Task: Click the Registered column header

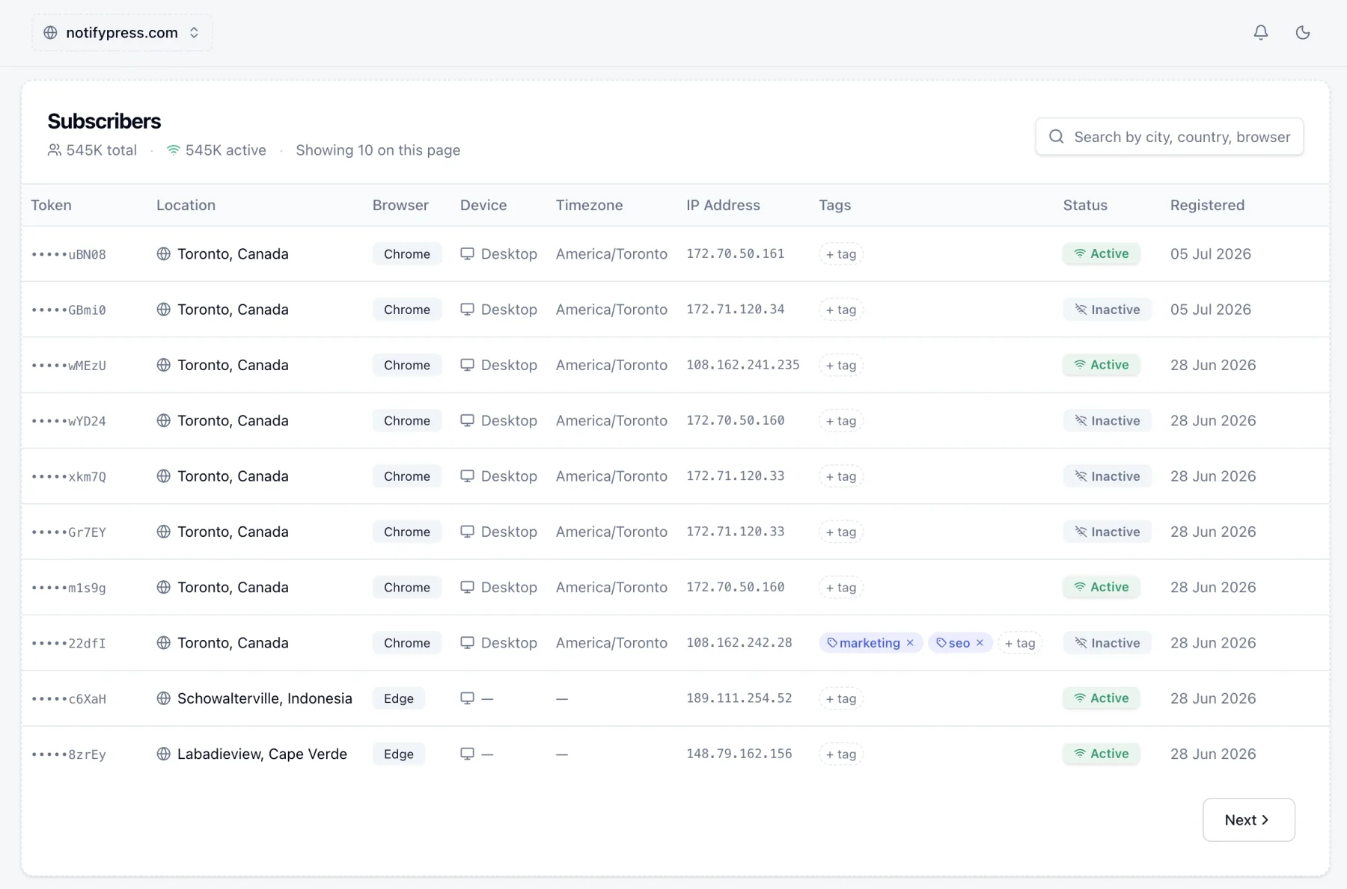Action: [1207, 205]
